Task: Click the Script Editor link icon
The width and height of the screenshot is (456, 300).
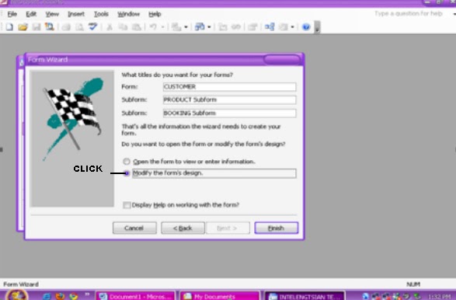Action: coord(236,27)
